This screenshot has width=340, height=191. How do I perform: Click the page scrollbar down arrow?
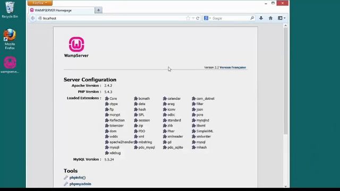pos(286,186)
